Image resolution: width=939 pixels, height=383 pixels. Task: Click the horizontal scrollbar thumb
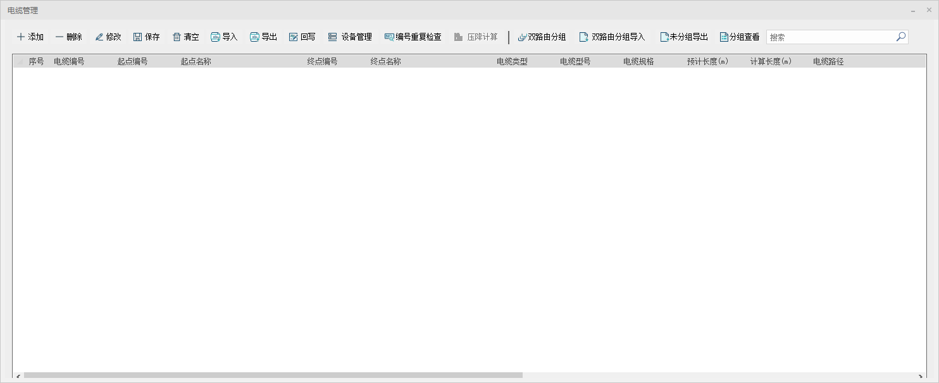273,375
